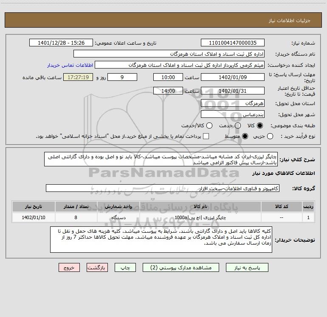Screen dimensions: 327x317
Task: Click the remaining time 17:27:19 field
Action: point(78,77)
